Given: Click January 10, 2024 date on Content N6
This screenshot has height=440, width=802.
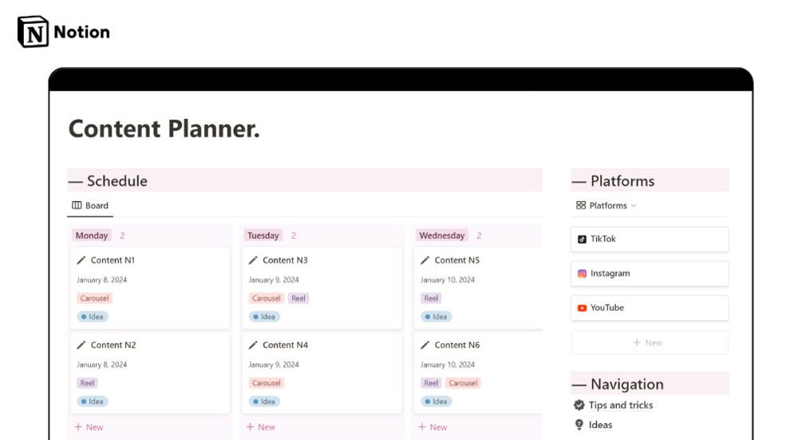Looking at the screenshot, I should (448, 365).
